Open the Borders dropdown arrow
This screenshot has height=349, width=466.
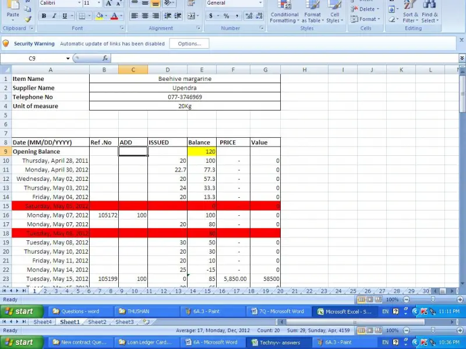pos(89,16)
